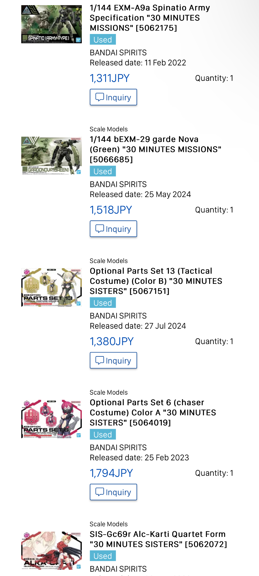The width and height of the screenshot is (259, 576).
Task: Click Scale Models category above Alc-Karti
Action: pyautogui.click(x=109, y=524)
